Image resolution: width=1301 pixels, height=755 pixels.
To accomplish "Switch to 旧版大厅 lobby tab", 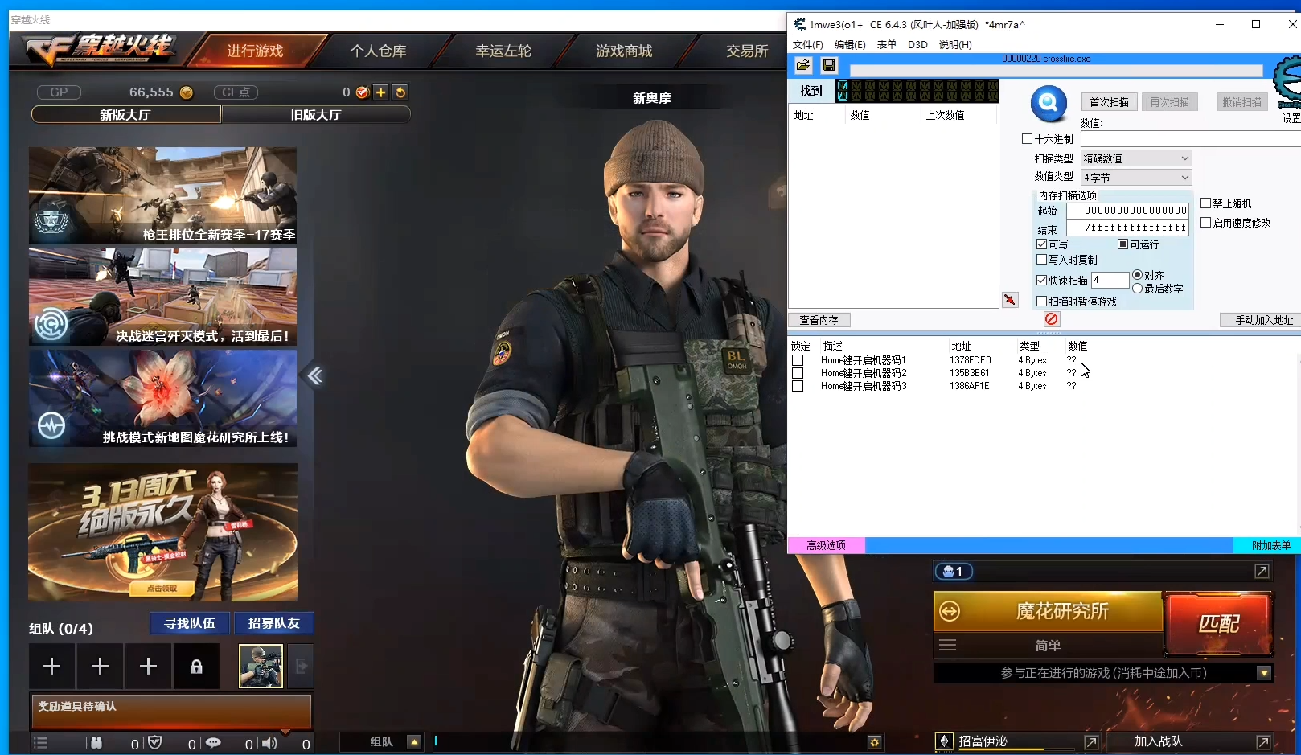I will coord(316,115).
